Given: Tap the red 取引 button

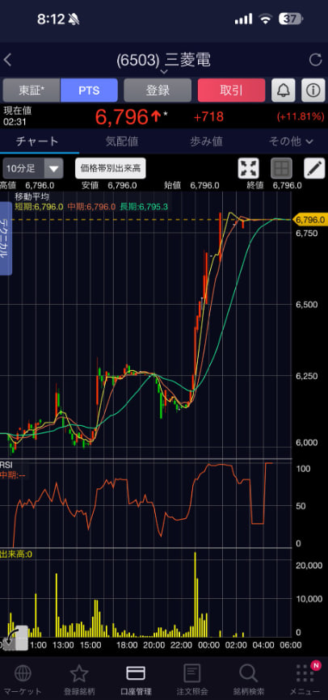Looking at the screenshot, I should click(x=232, y=91).
